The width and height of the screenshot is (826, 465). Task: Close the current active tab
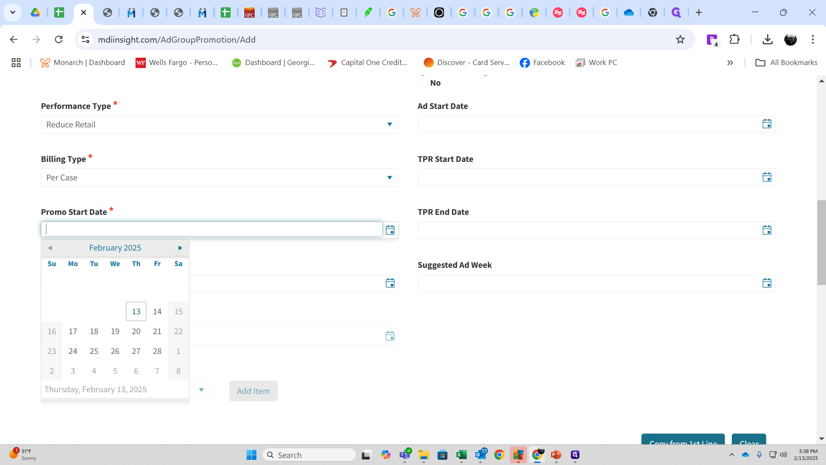[x=83, y=12]
